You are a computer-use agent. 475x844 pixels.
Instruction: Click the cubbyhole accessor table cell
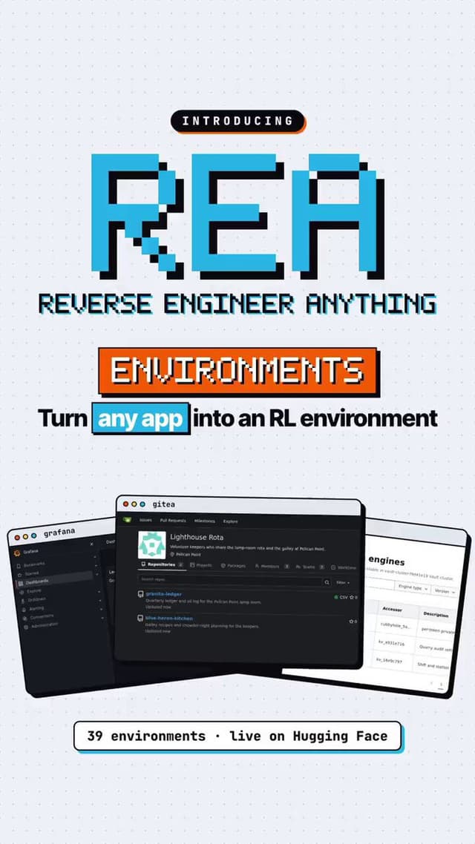pos(396,626)
